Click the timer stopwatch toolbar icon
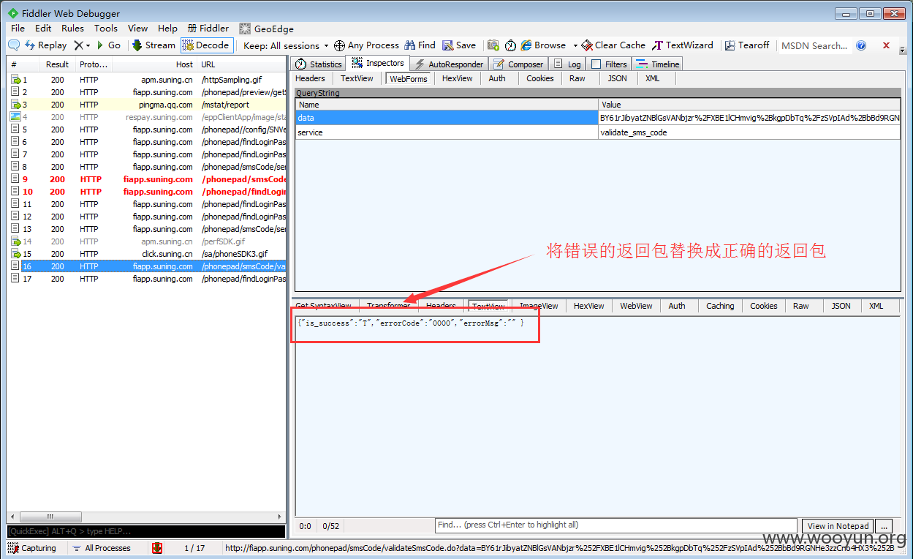This screenshot has width=913, height=559. point(510,45)
